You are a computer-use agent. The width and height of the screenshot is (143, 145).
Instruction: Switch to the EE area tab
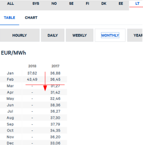pyautogui.click(x=121, y=3)
